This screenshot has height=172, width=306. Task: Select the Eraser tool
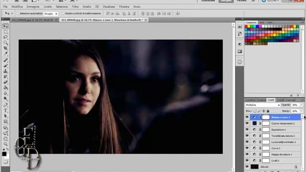6,82
